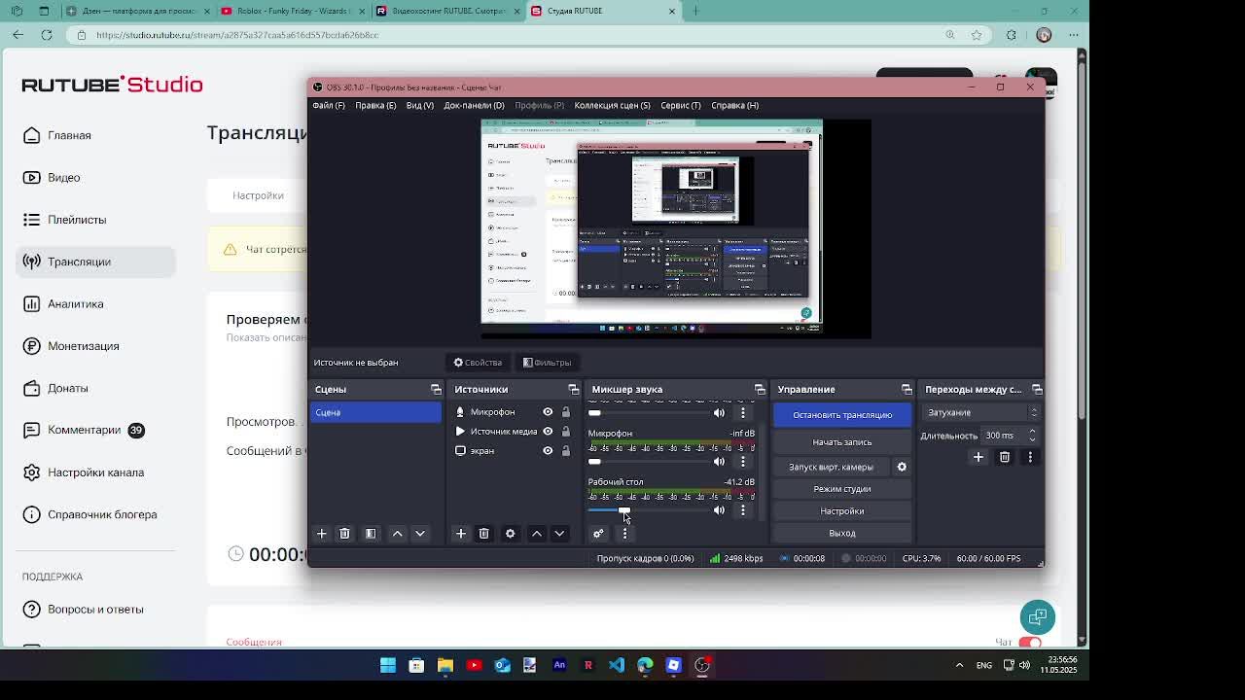Remove the selected source with the trash icon
This screenshot has height=700, width=1245.
coord(483,534)
